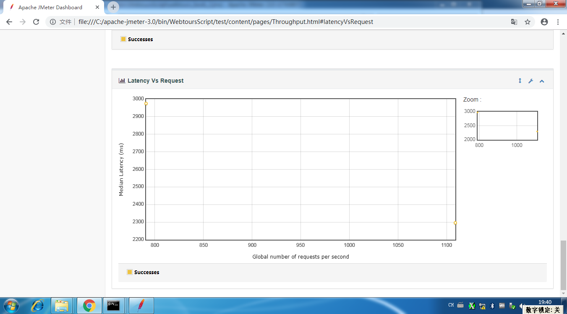
Task: Open the Chrome profile avatar
Action: pyautogui.click(x=544, y=22)
